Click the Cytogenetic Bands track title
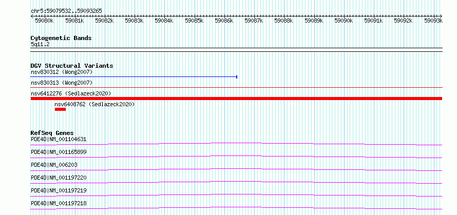This screenshot has width=457, height=215. coord(61,38)
